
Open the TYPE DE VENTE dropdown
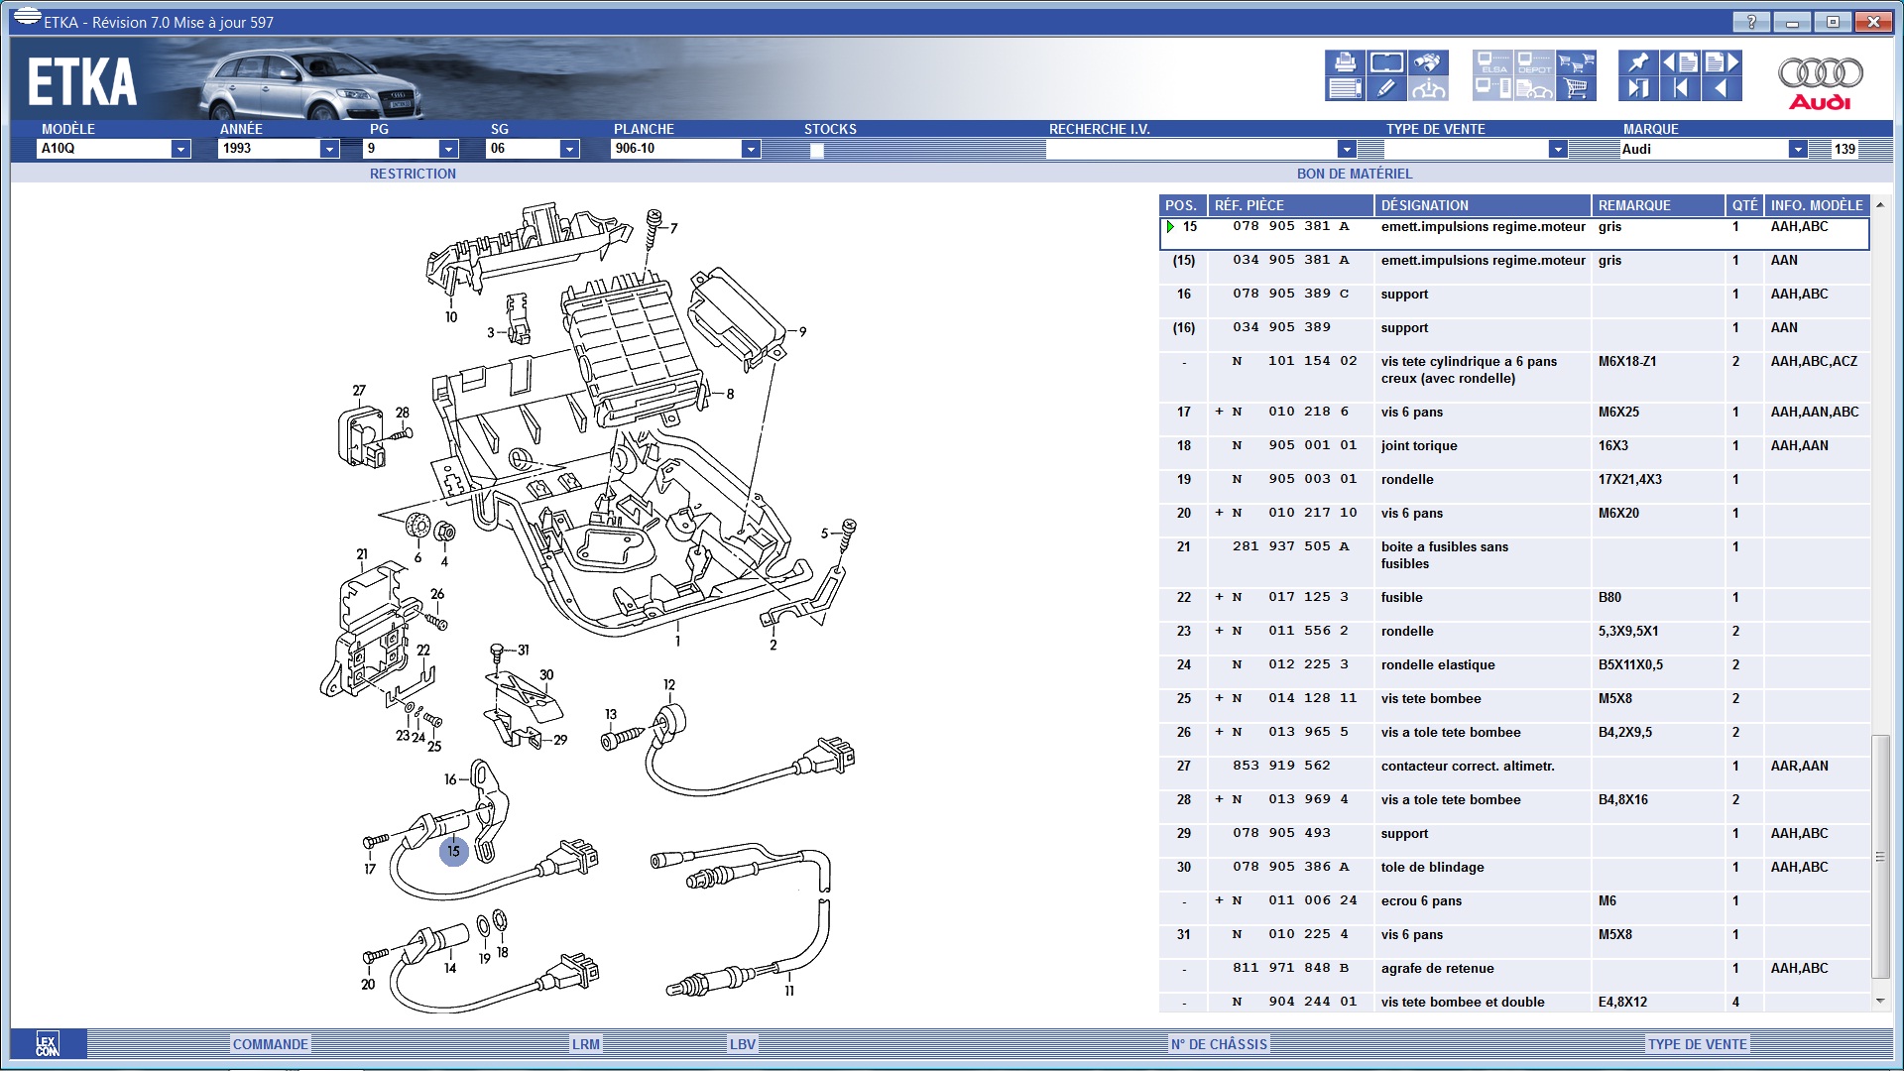(x=1558, y=149)
